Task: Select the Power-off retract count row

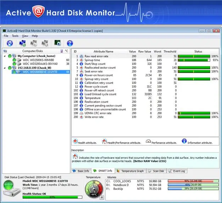Action: (145, 90)
